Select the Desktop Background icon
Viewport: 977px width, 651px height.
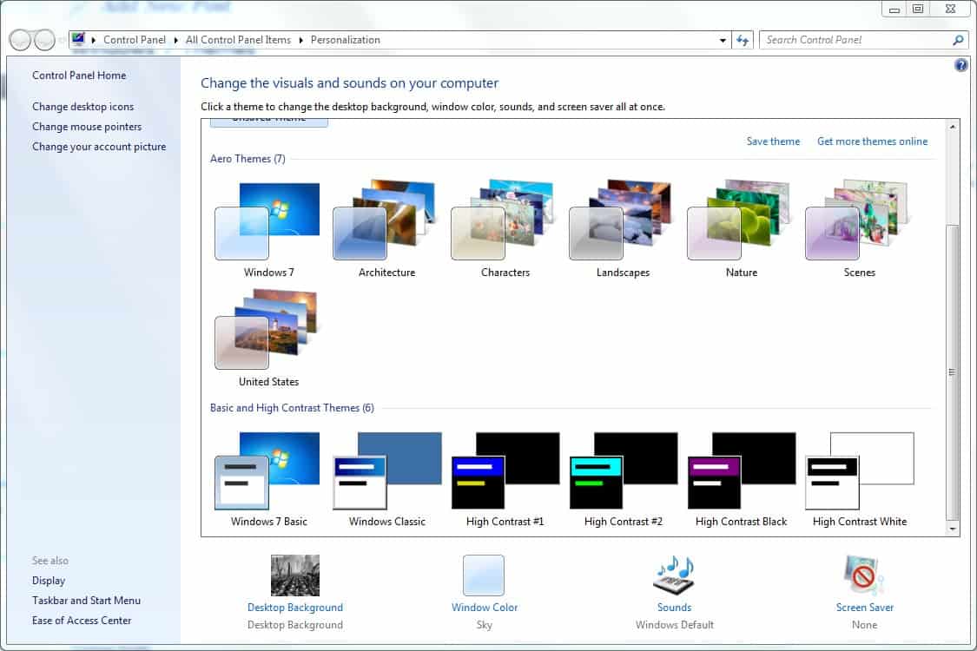[295, 575]
